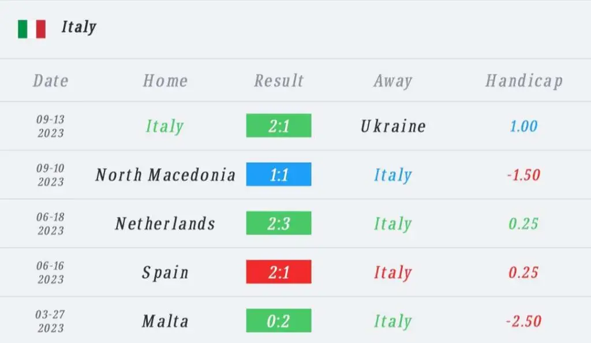591x343 pixels.
Task: Open the 0:2 Malta result badge
Action: click(x=279, y=320)
